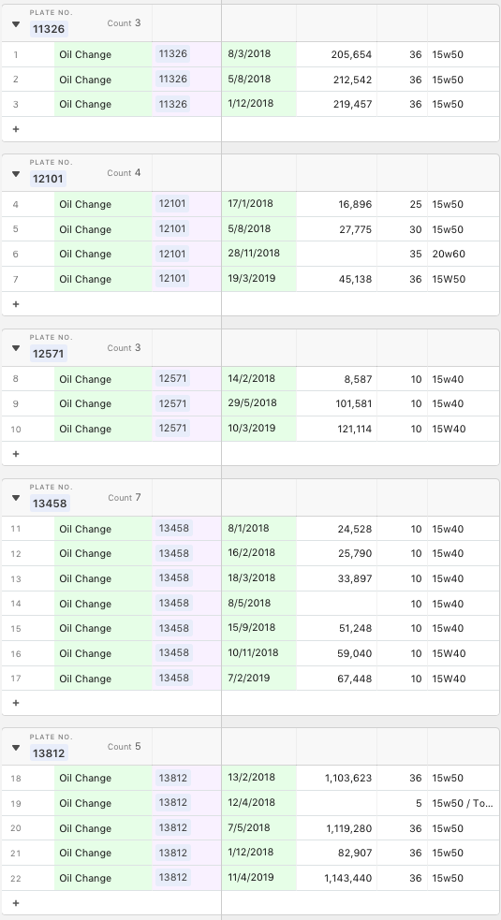Collapse the 13458 plate group
The height and width of the screenshot is (920, 501).
click(x=16, y=498)
